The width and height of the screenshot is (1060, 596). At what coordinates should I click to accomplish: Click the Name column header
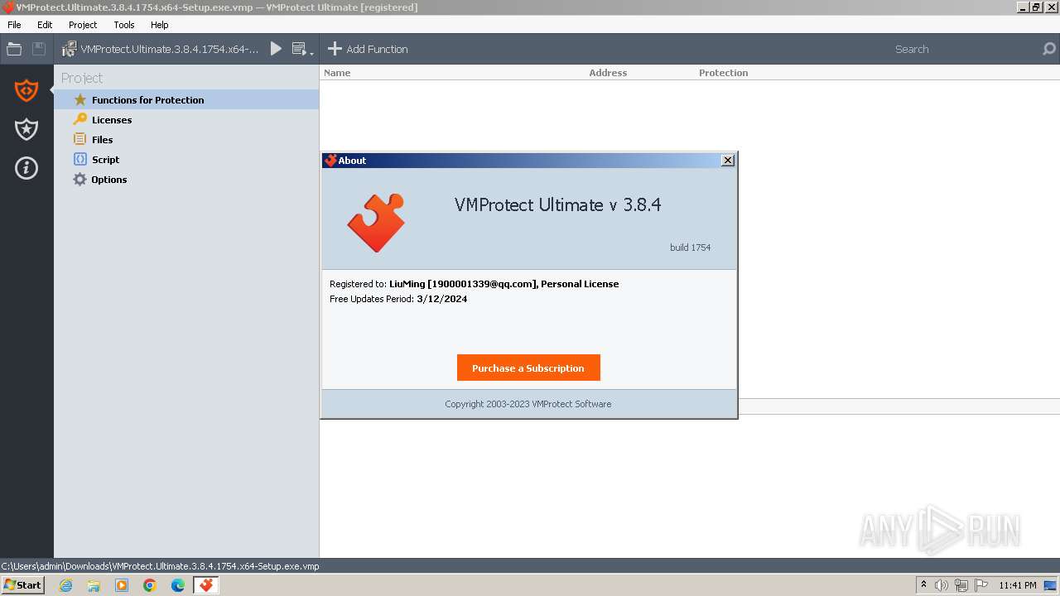click(x=337, y=73)
